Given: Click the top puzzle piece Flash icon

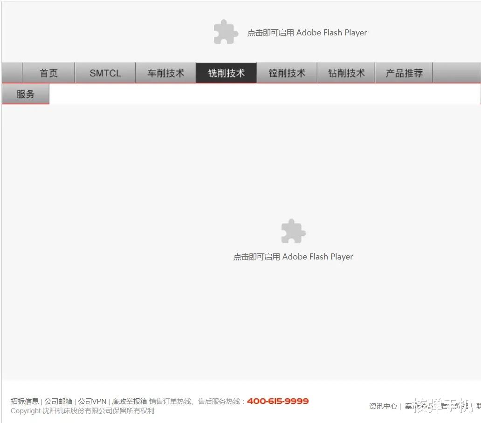Looking at the screenshot, I should coord(226,32).
